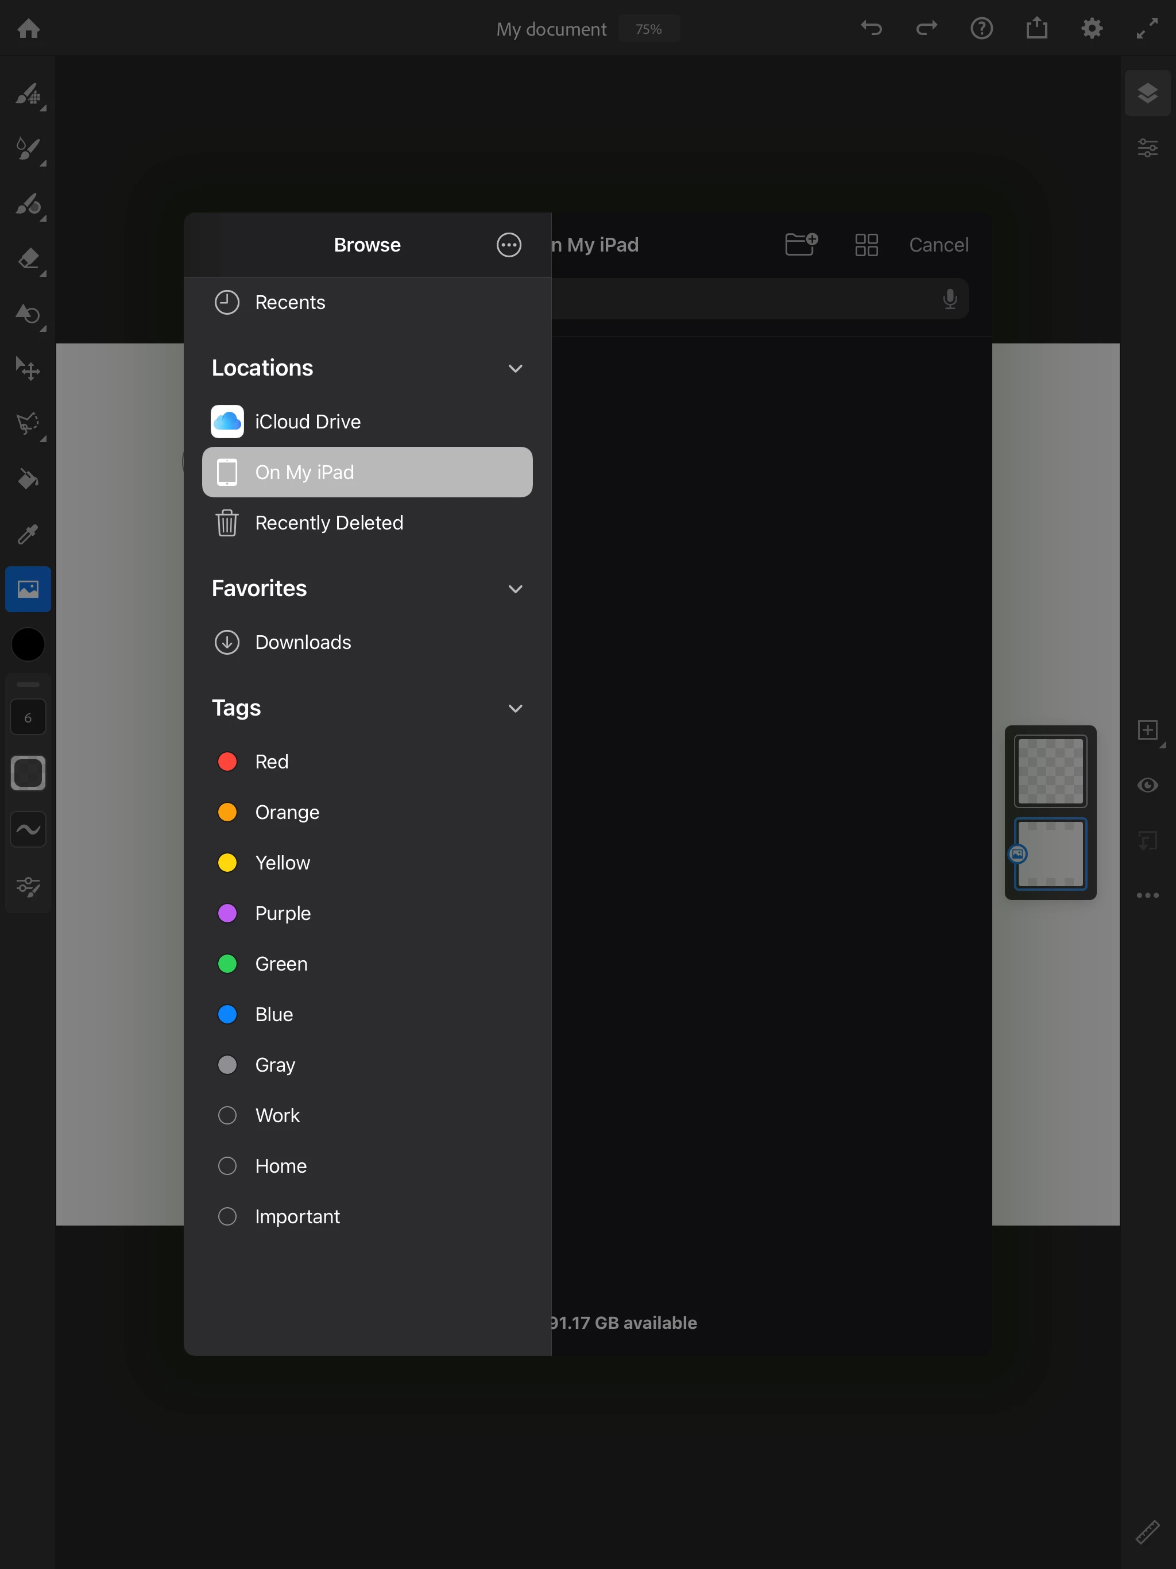The image size is (1176, 1569).
Task: Select the Eyedropper tool
Action: tap(28, 534)
